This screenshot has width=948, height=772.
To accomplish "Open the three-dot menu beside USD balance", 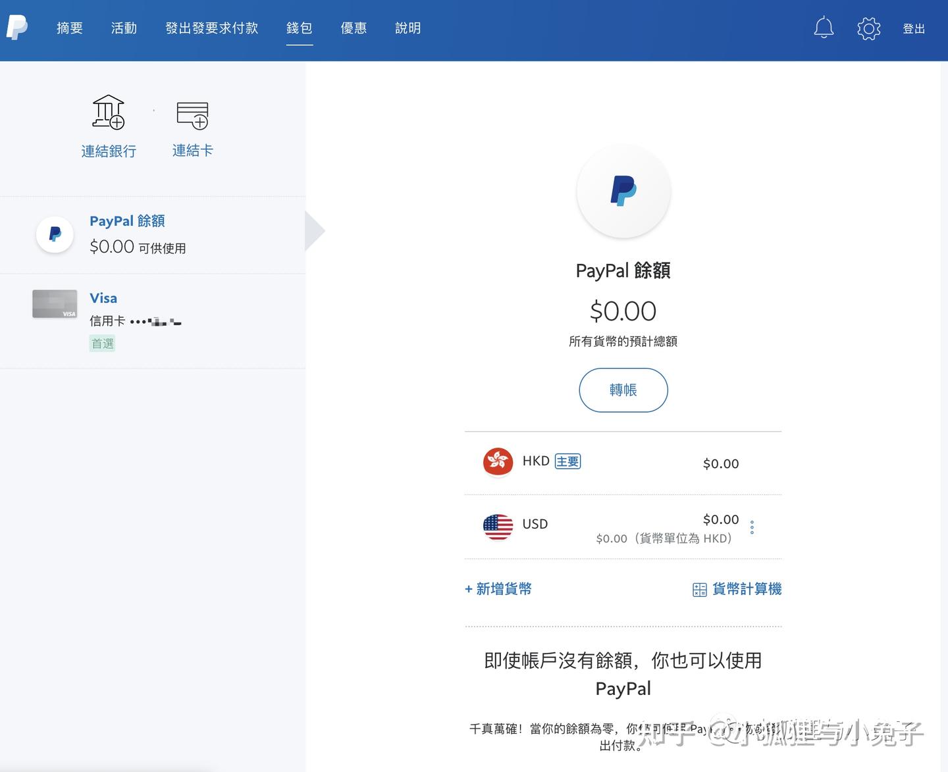I will coord(751,527).
